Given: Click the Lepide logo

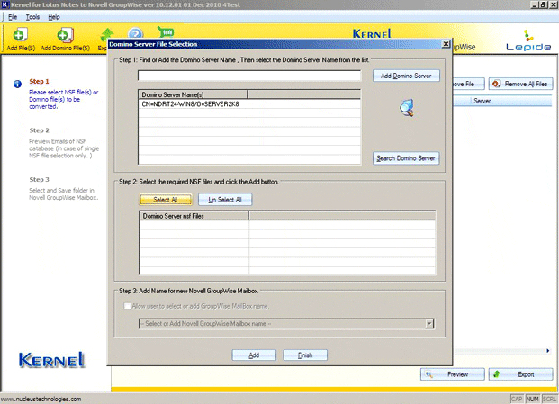Looking at the screenshot, I should point(528,41).
